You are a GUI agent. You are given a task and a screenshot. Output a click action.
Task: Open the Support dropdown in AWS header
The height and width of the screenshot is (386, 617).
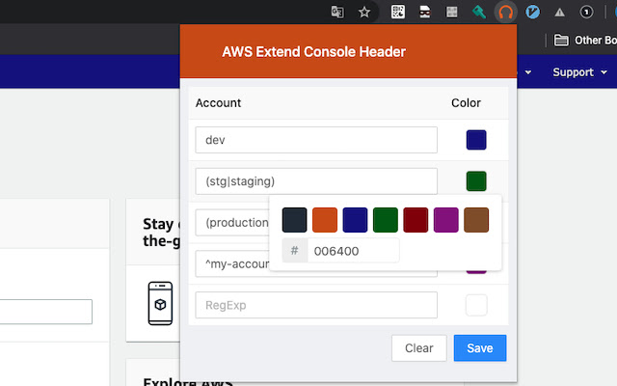click(x=579, y=72)
